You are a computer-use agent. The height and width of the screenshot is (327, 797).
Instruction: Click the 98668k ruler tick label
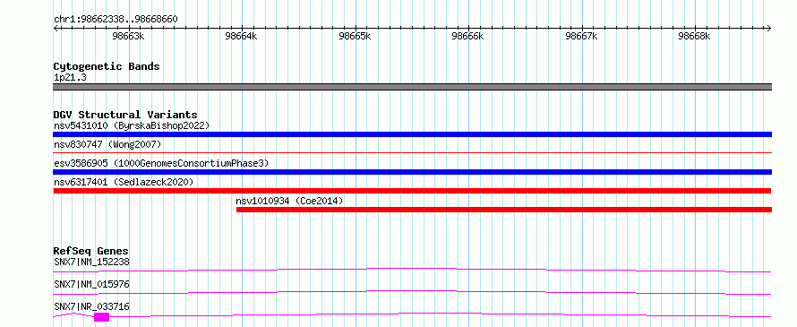click(694, 36)
